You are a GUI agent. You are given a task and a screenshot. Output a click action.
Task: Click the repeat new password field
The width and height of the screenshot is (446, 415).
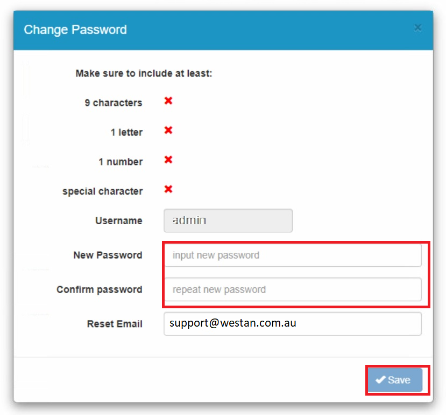[292, 289]
